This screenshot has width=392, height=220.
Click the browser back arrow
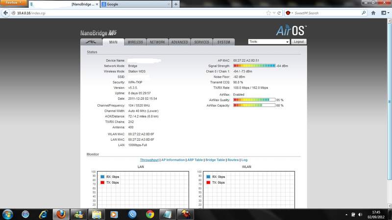[x=5, y=13]
